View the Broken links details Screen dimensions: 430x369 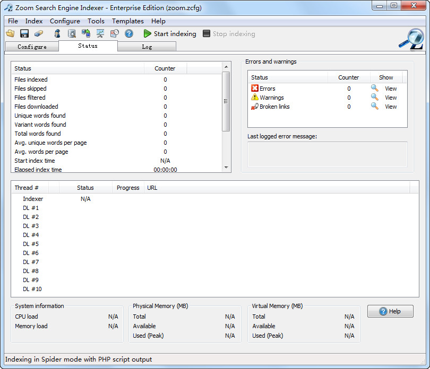point(391,107)
